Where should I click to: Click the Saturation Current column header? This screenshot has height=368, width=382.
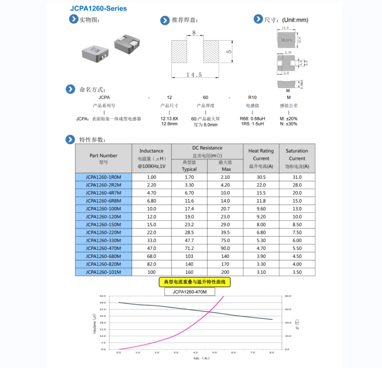(297, 158)
